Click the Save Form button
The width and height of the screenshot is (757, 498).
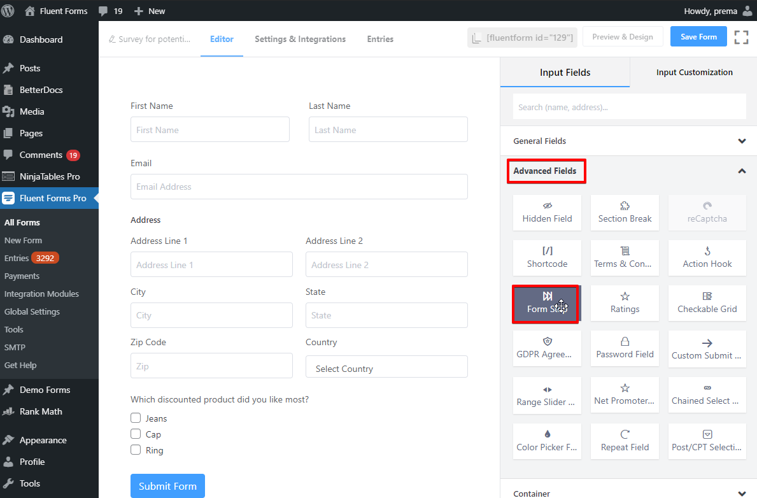tap(698, 37)
